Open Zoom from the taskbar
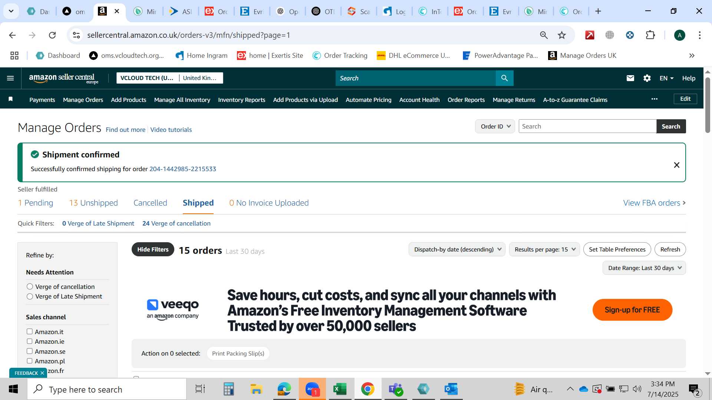This screenshot has height=400, width=712. tap(312, 389)
